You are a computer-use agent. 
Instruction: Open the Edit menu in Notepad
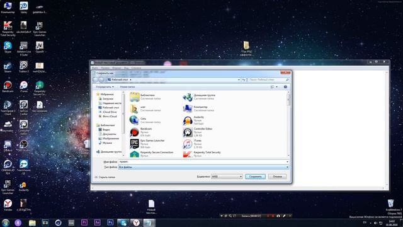coord(105,68)
